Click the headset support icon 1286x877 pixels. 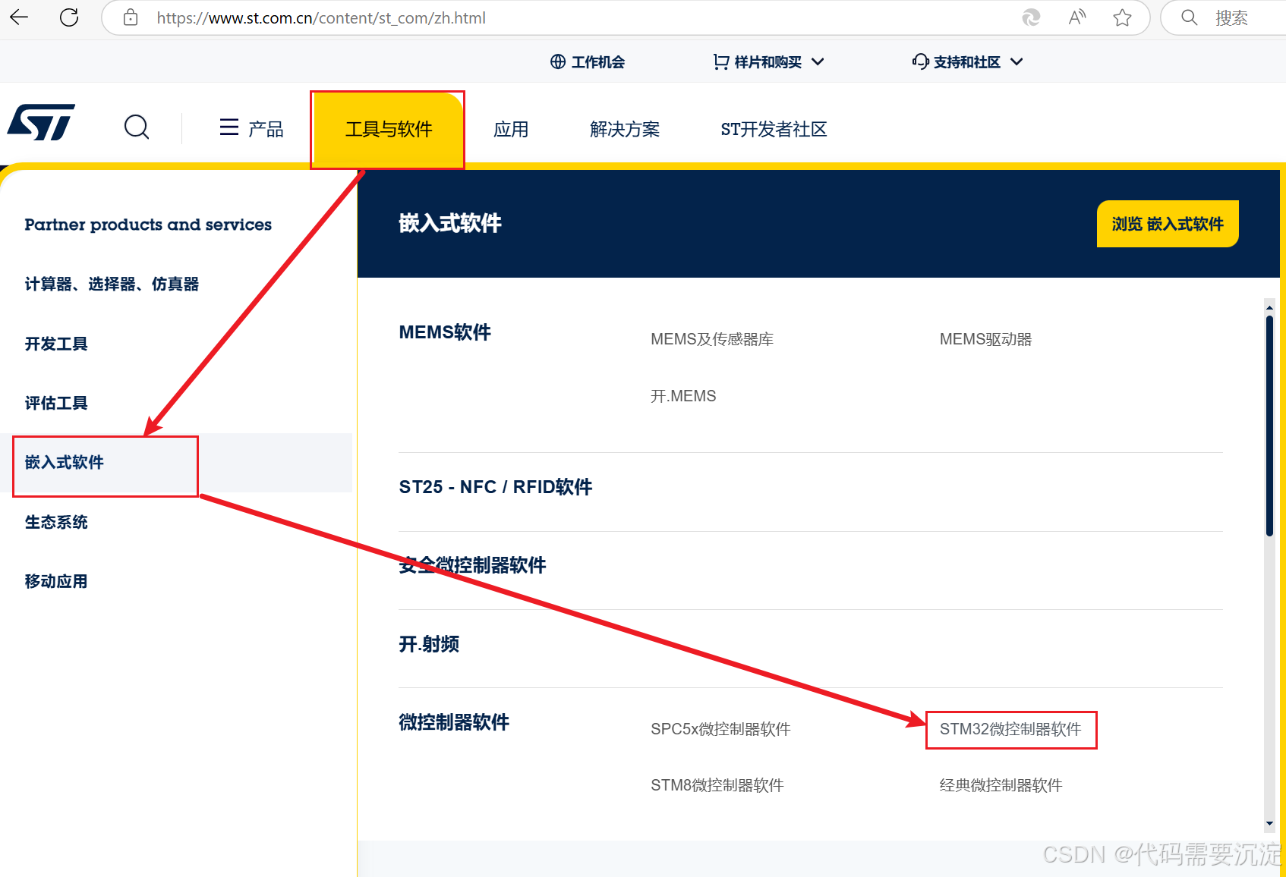[920, 61]
